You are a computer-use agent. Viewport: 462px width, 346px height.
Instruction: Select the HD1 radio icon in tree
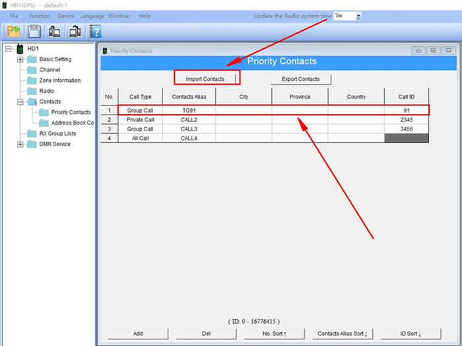(x=20, y=49)
